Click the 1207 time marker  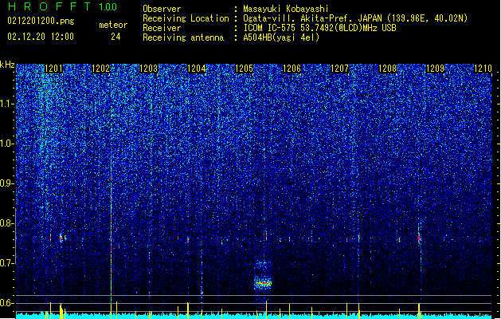[x=339, y=69]
